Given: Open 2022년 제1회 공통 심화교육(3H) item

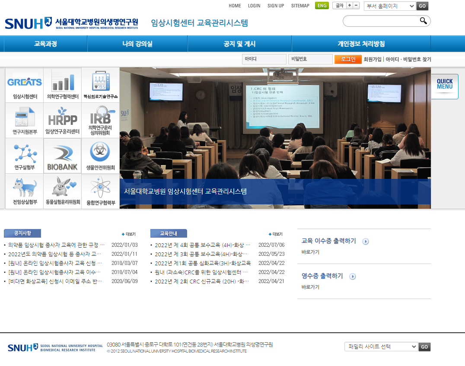Looking at the screenshot, I should 203,263.
